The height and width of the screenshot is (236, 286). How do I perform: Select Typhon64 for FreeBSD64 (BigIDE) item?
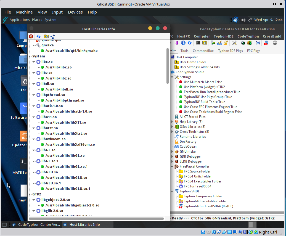pyautogui.click(x=208, y=206)
